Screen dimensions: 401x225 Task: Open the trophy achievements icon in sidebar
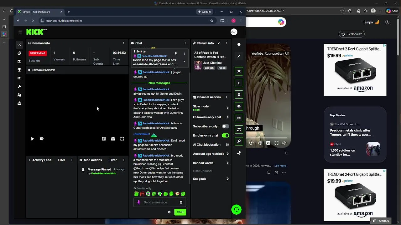click(x=19, y=70)
